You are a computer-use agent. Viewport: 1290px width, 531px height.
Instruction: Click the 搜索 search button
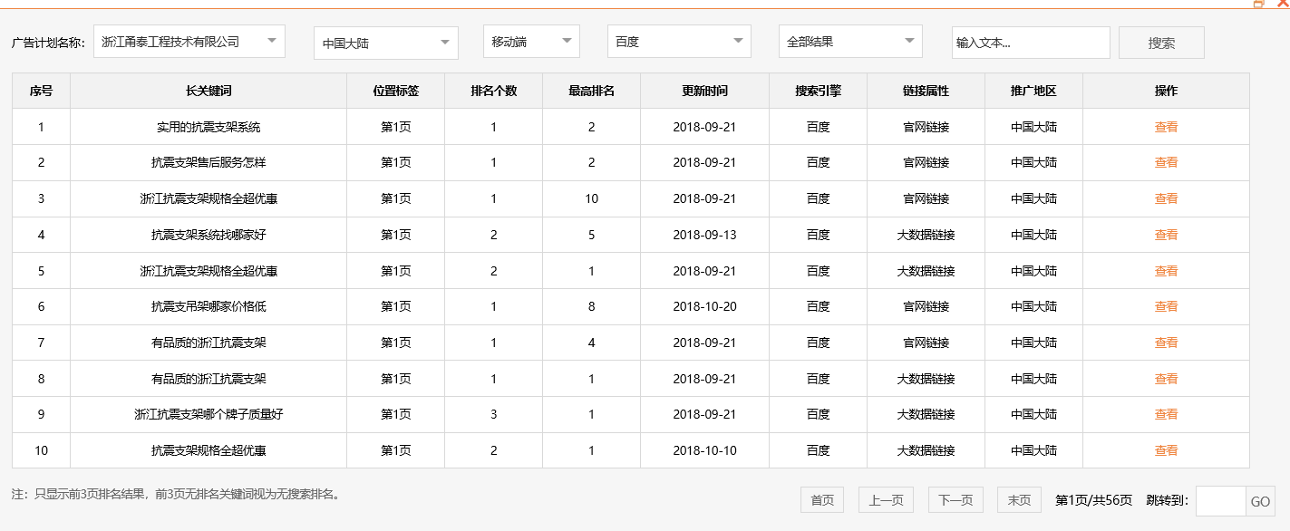[x=1161, y=42]
